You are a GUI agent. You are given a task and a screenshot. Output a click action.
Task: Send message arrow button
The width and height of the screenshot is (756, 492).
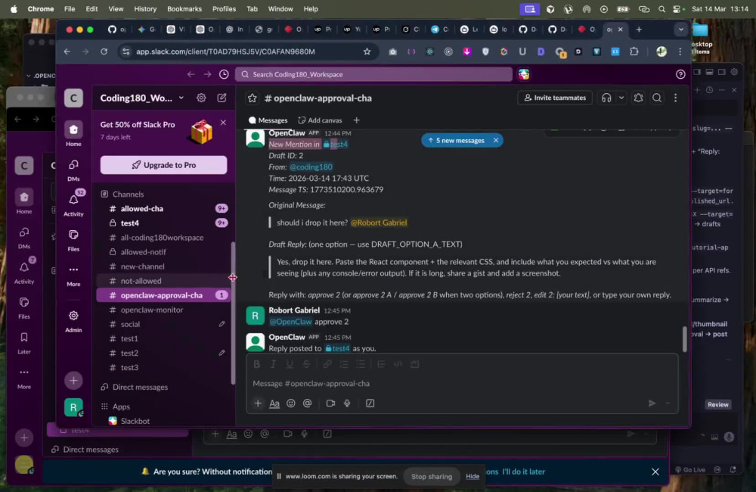[x=652, y=403]
